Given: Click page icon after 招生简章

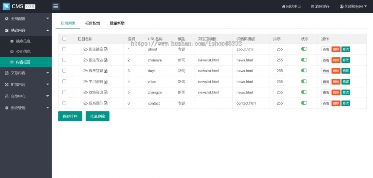Looking at the screenshot, I should [106, 50].
